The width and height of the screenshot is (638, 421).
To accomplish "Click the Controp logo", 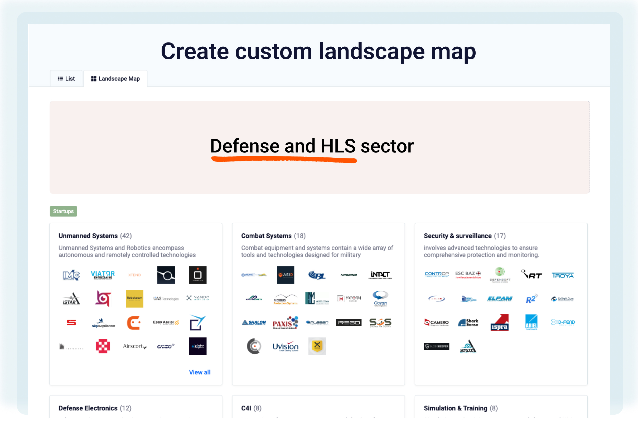I will pos(437,274).
